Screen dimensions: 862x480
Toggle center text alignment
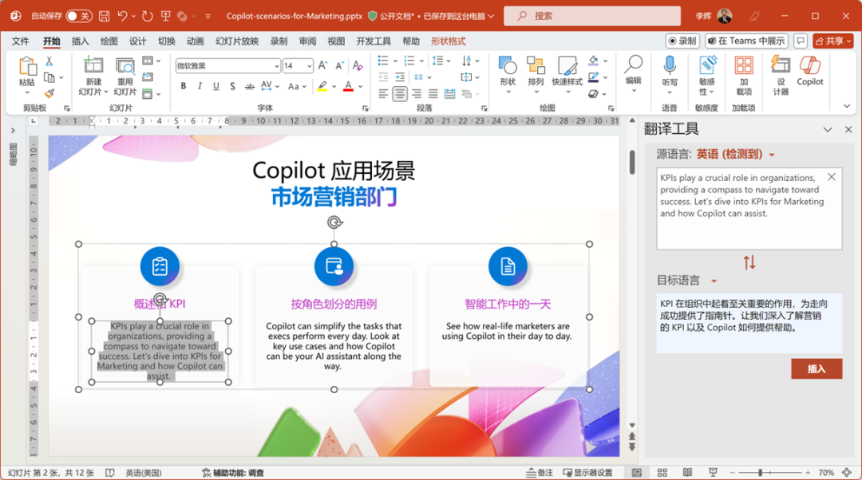400,94
